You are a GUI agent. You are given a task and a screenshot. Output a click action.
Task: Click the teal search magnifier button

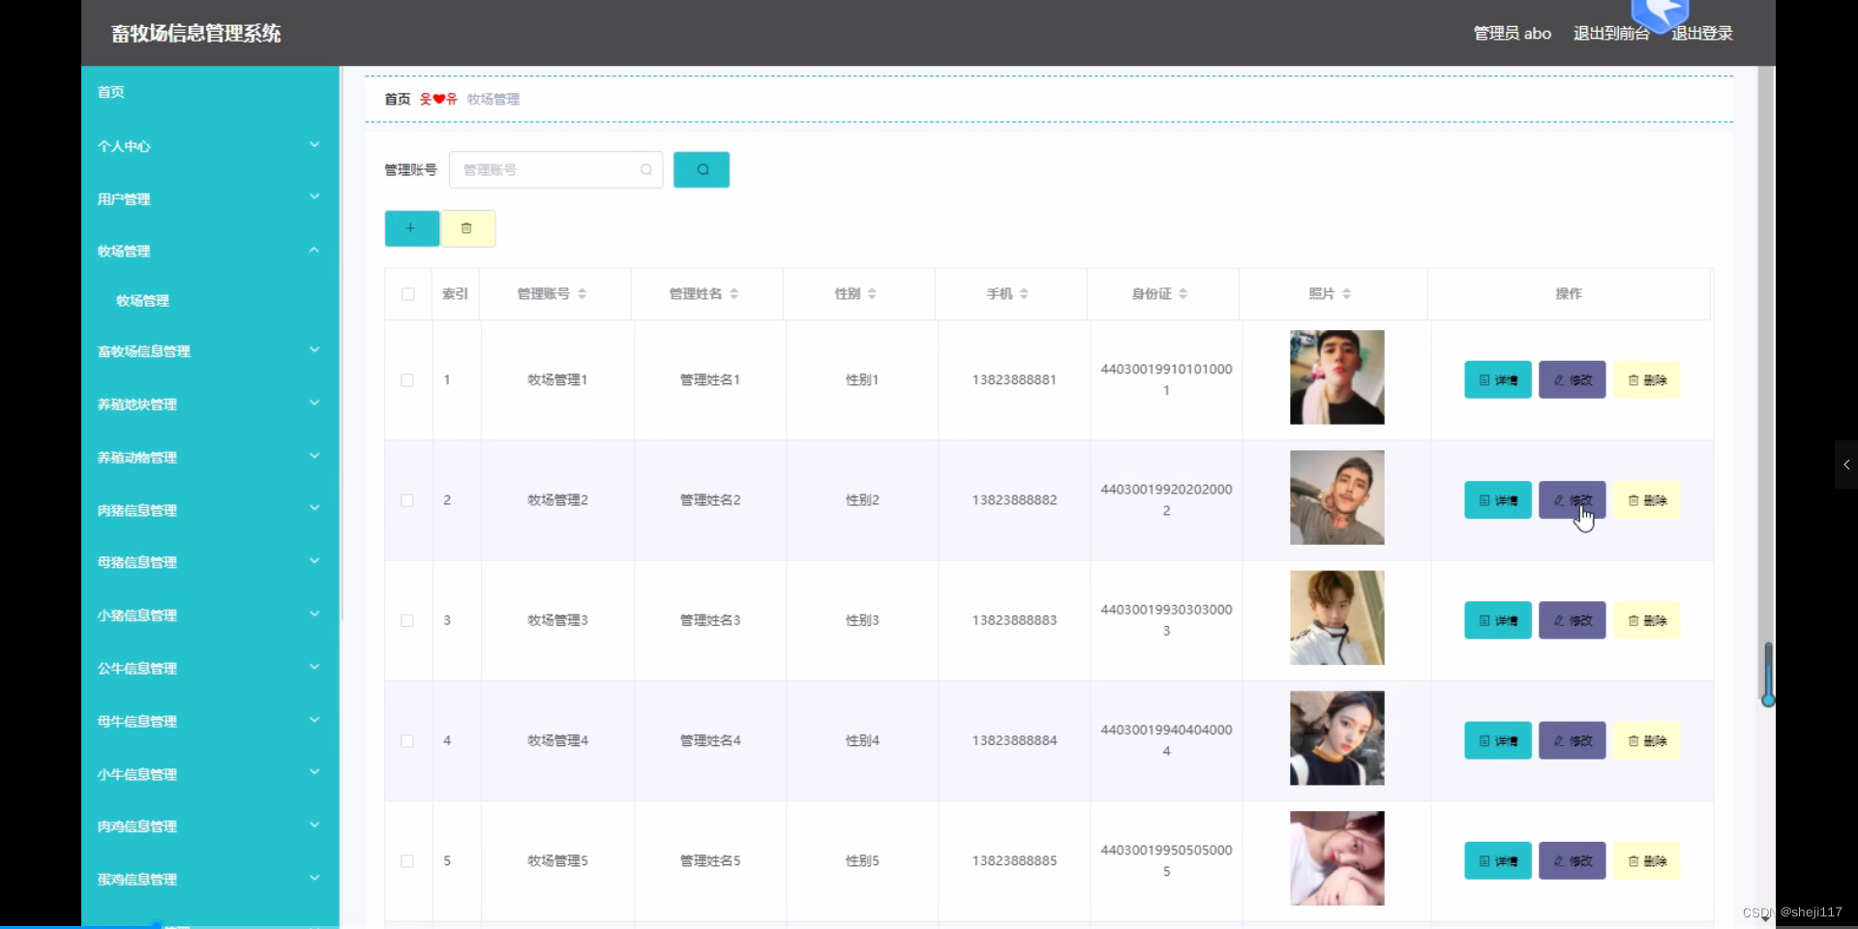pos(701,169)
